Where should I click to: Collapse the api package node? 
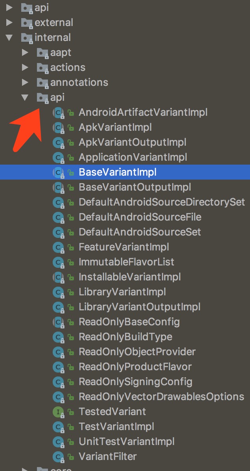pyautogui.click(x=25, y=97)
